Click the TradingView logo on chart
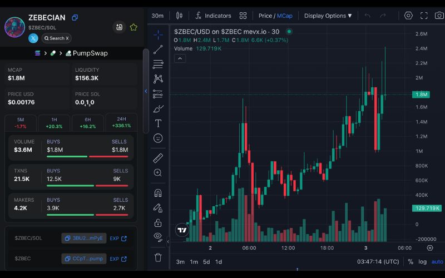Screen dimensions: 445x278 pyautogui.click(x=182, y=230)
